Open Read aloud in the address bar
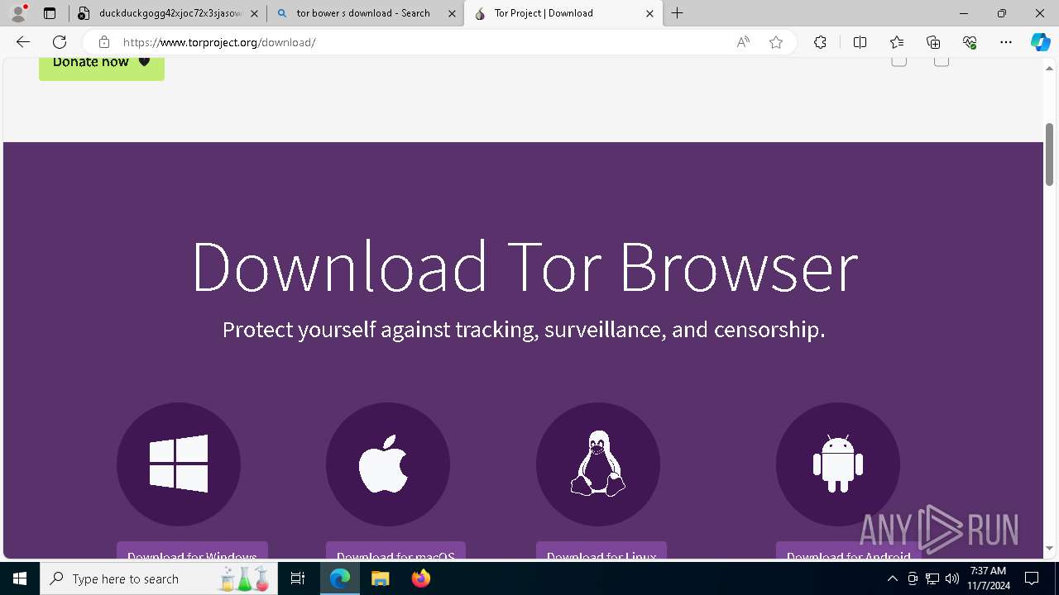The image size is (1059, 595). tap(743, 42)
